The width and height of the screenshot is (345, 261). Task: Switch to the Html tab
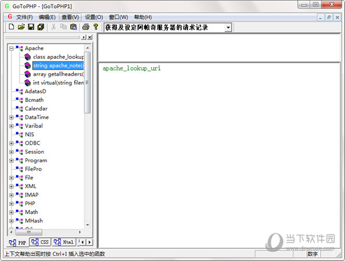[64, 242]
